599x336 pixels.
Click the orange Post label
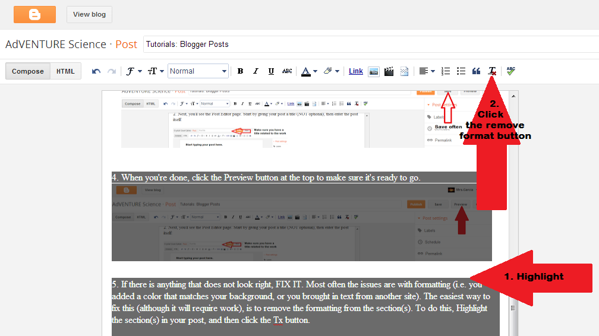click(x=127, y=45)
